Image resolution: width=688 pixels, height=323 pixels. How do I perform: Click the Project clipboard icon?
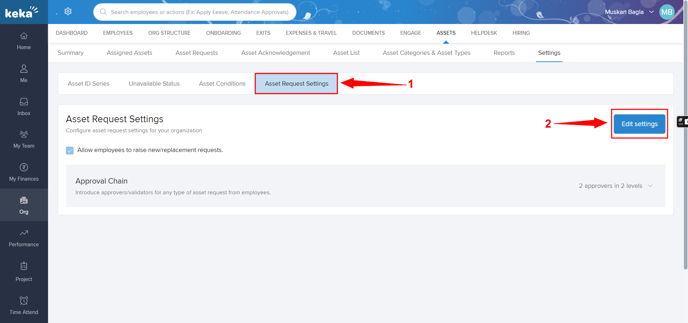(x=24, y=266)
